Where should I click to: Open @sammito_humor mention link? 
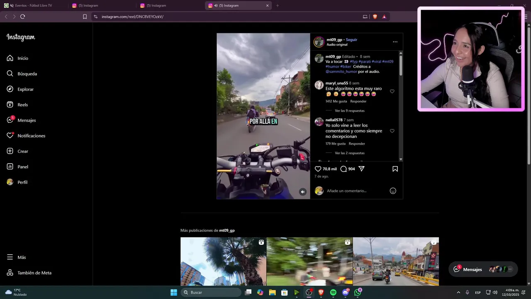341,71
